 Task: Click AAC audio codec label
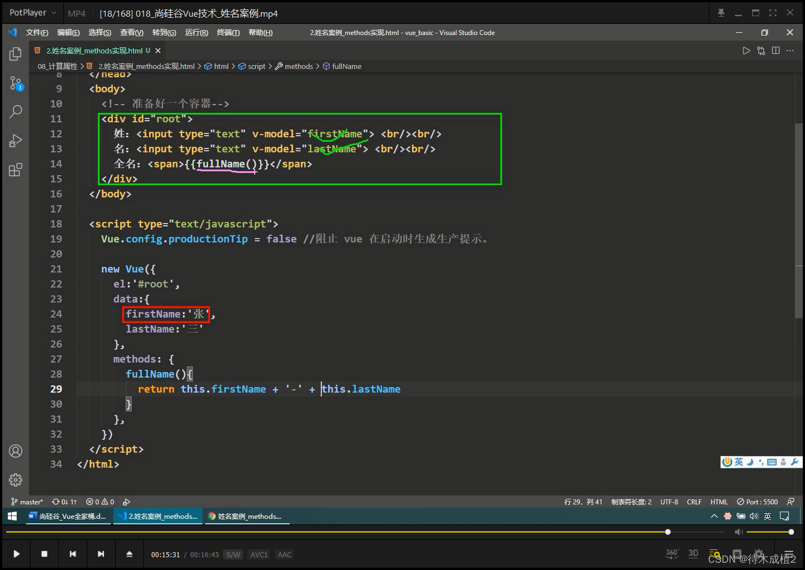285,554
